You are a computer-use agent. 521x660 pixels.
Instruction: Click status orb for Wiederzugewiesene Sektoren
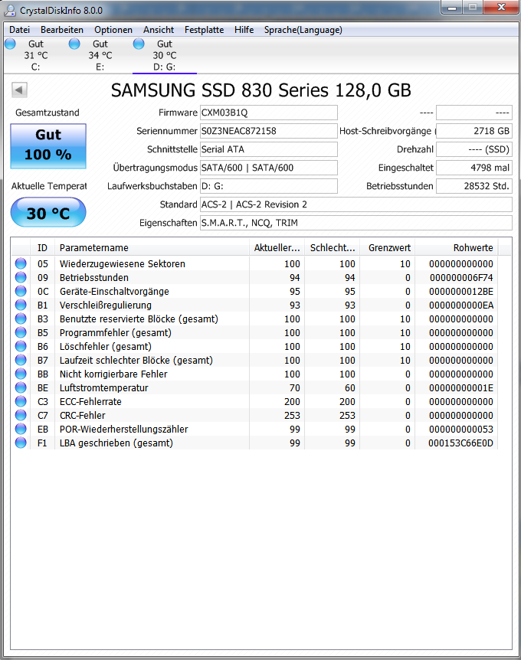(x=21, y=263)
